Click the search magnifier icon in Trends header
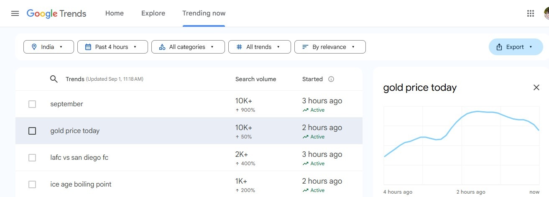The width and height of the screenshot is (549, 197). coord(54,79)
